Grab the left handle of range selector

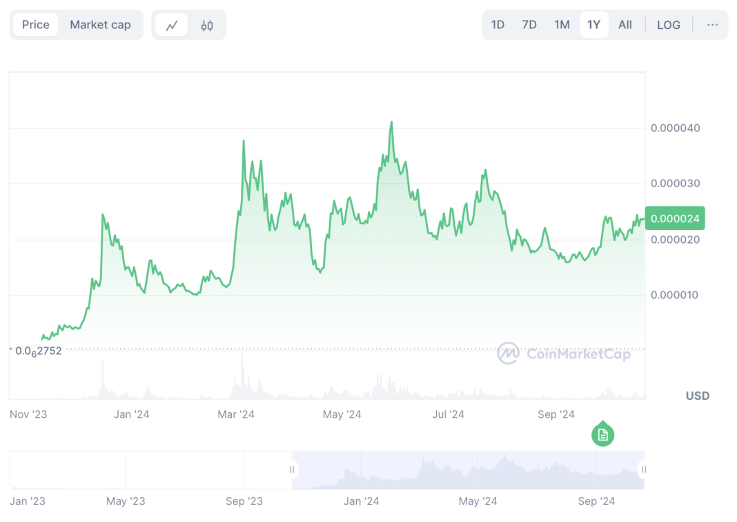click(x=292, y=470)
